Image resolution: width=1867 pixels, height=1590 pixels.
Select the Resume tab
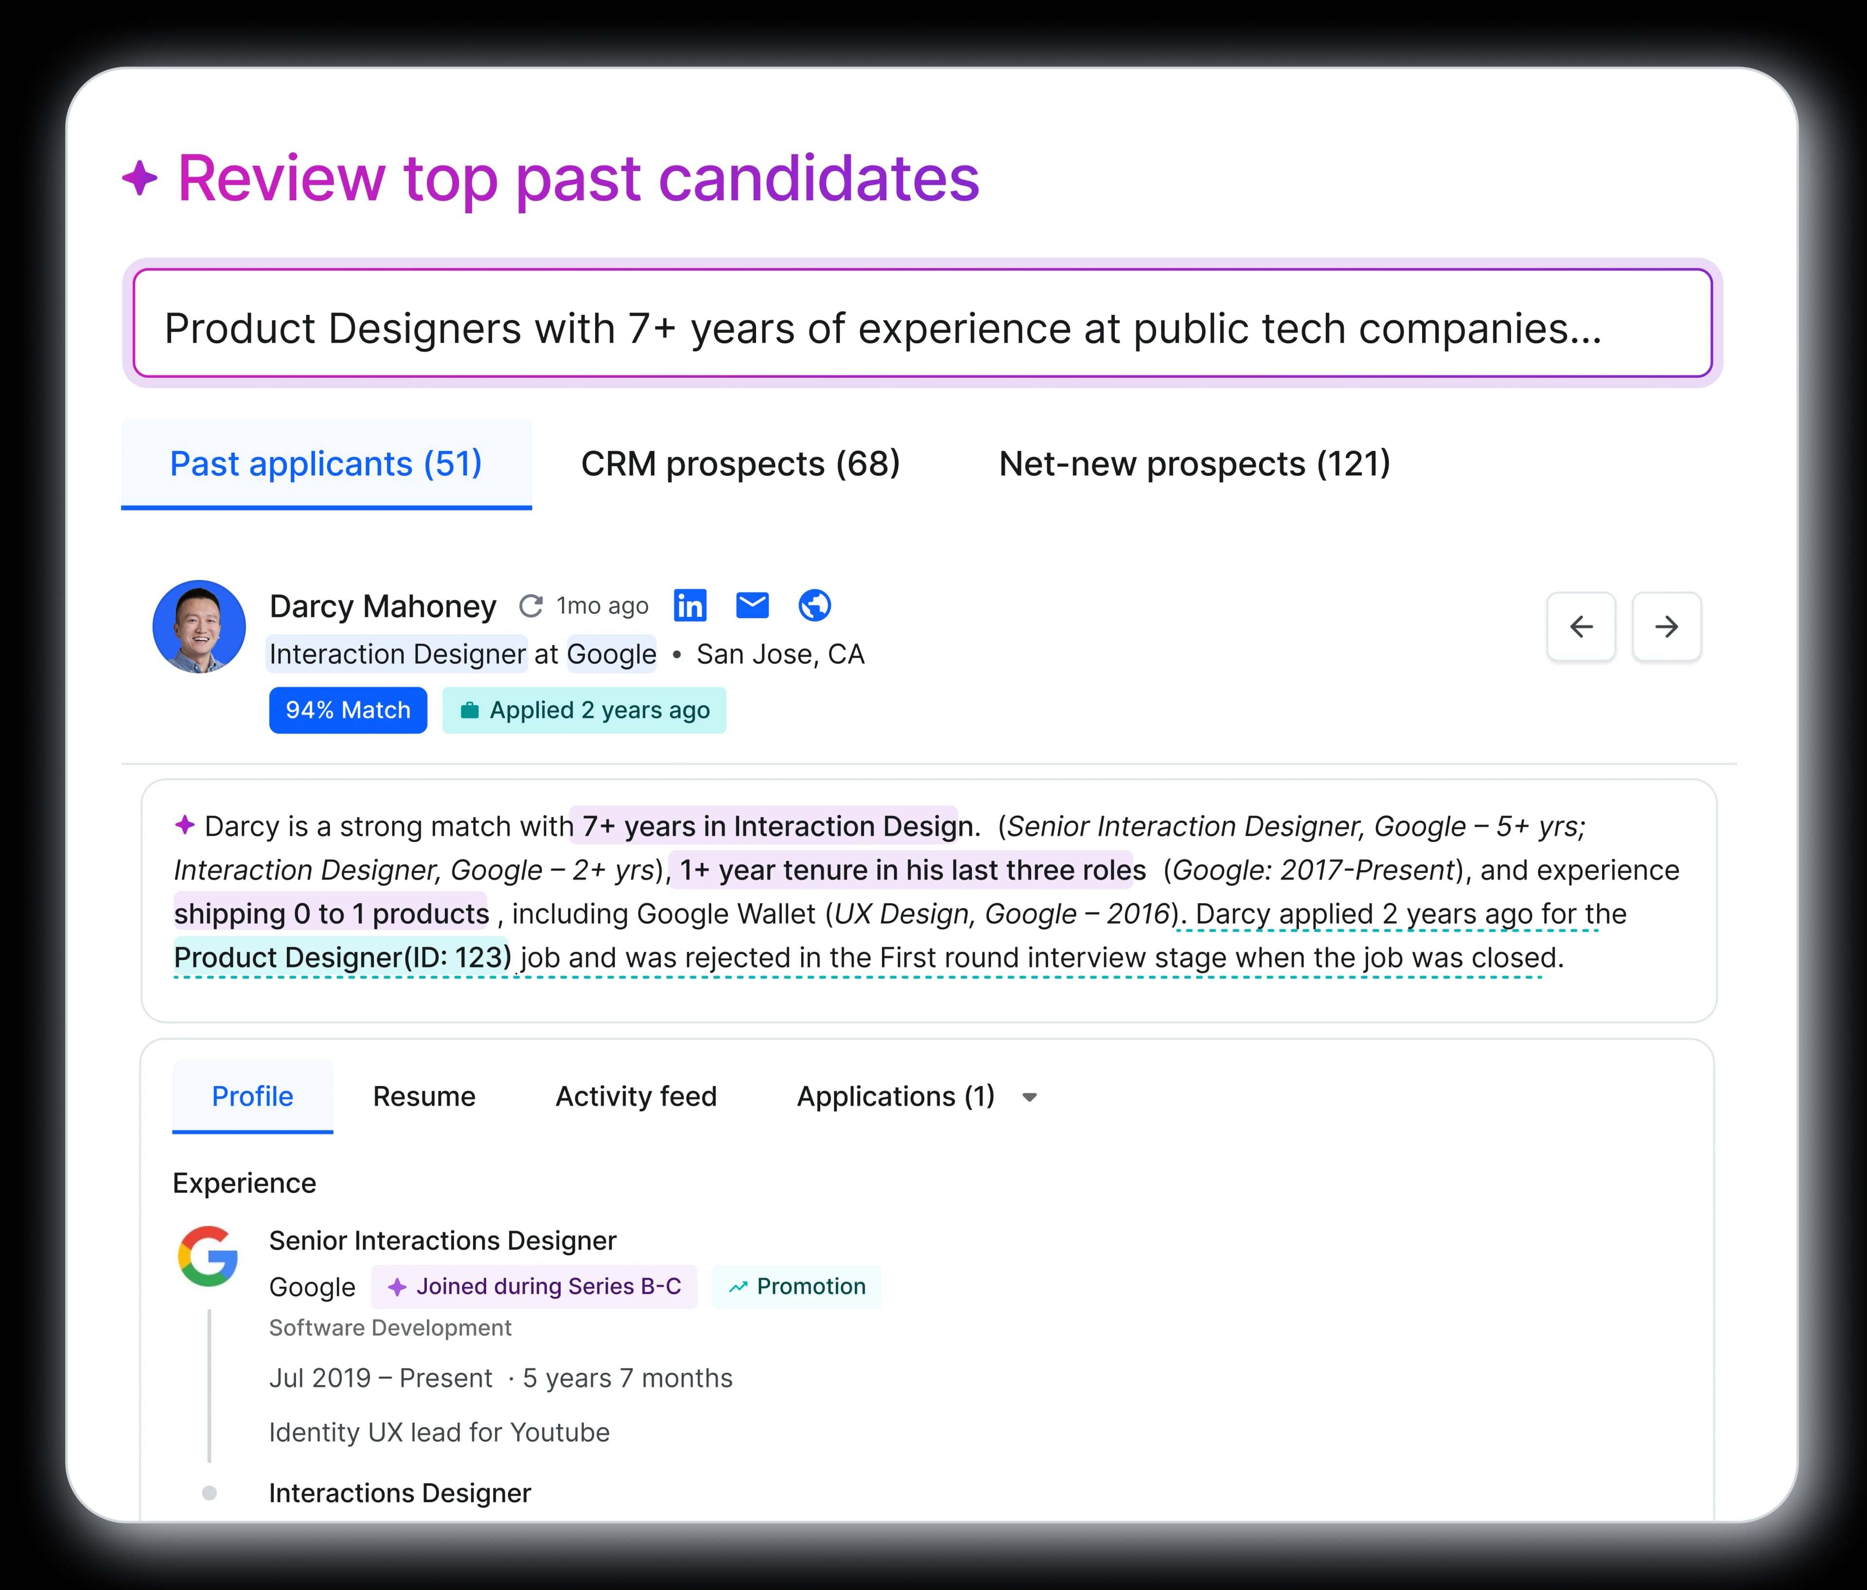point(423,1096)
